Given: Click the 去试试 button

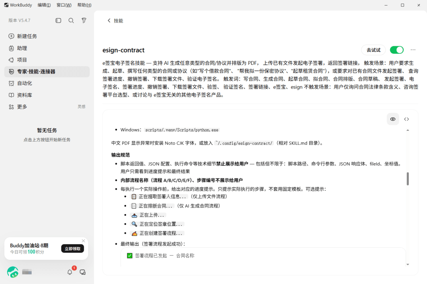Looking at the screenshot, I should 373,50.
